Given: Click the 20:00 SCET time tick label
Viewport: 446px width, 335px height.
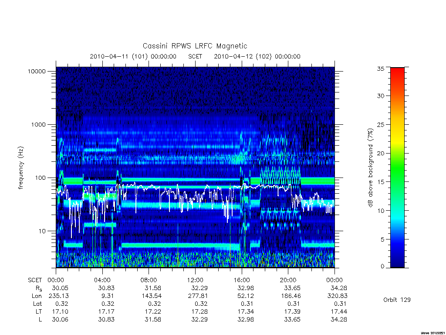Looking at the screenshot, I should click(288, 280).
